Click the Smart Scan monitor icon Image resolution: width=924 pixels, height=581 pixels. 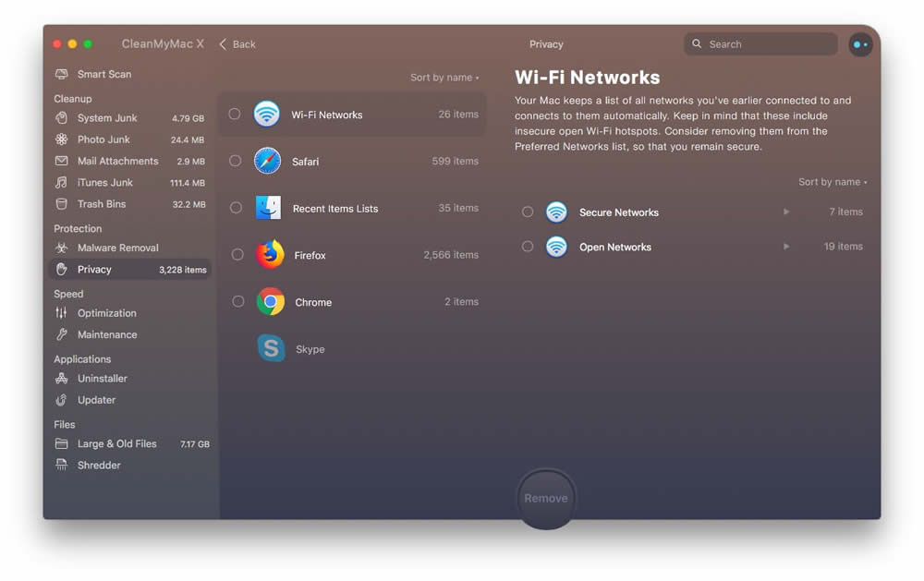(61, 74)
